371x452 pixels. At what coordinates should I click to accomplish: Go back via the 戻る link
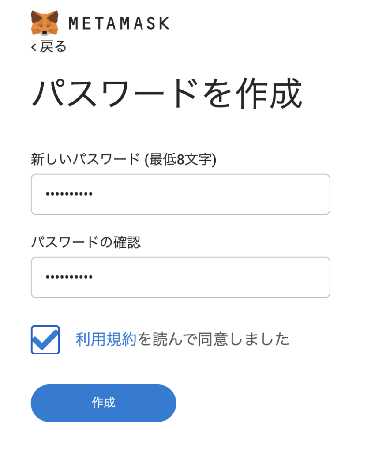[53, 46]
